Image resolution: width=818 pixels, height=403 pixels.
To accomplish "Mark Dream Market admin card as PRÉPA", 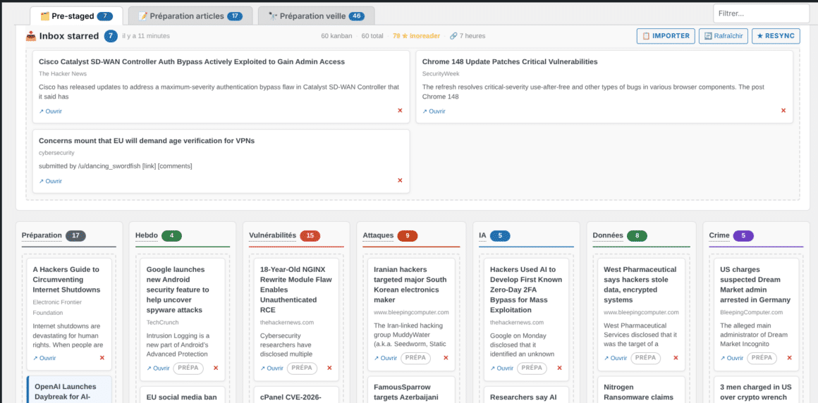I will coord(762,358).
